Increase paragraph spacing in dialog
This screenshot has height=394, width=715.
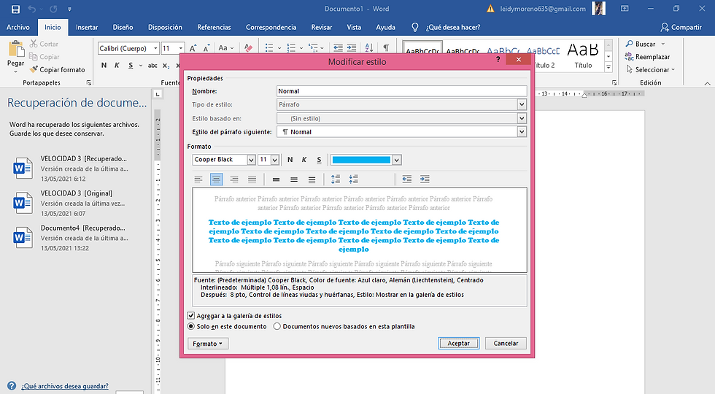click(336, 179)
